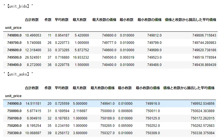Select bids row index 749600.0
The height and width of the screenshot is (139, 220).
(14, 50)
